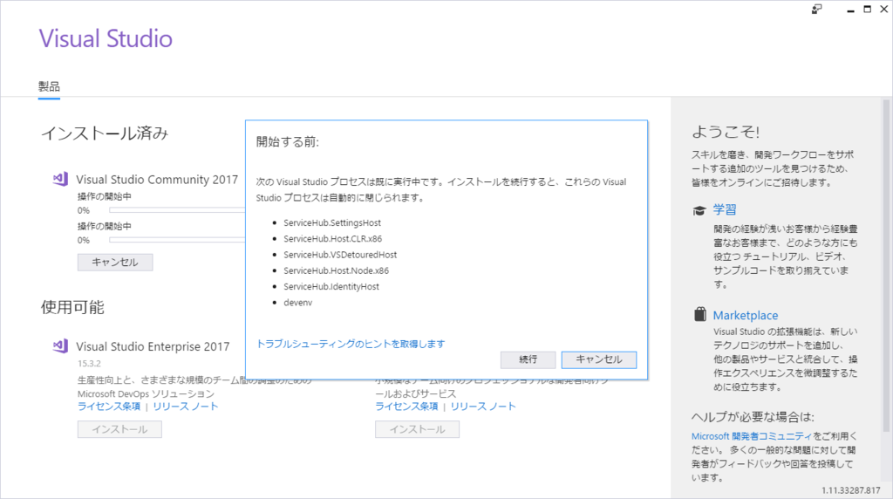The image size is (893, 499).
Task: Cancel Community 2017 operation with キャンセル
Action: [115, 262]
